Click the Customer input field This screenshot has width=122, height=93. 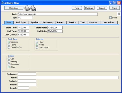[x=27, y=74]
